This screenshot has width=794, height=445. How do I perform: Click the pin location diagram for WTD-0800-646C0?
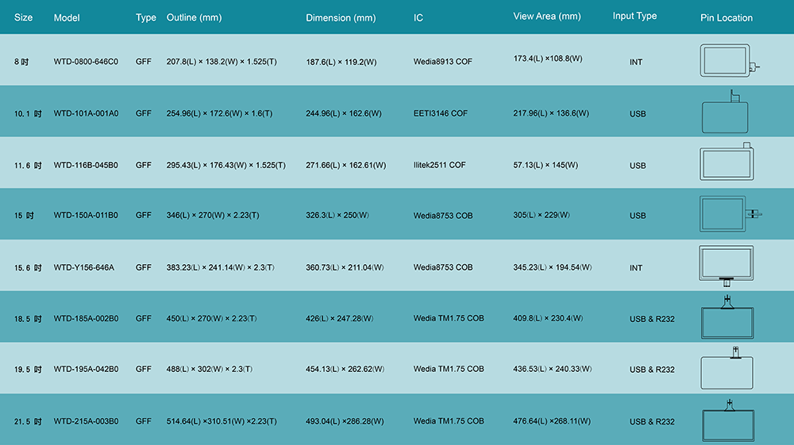[730, 60]
